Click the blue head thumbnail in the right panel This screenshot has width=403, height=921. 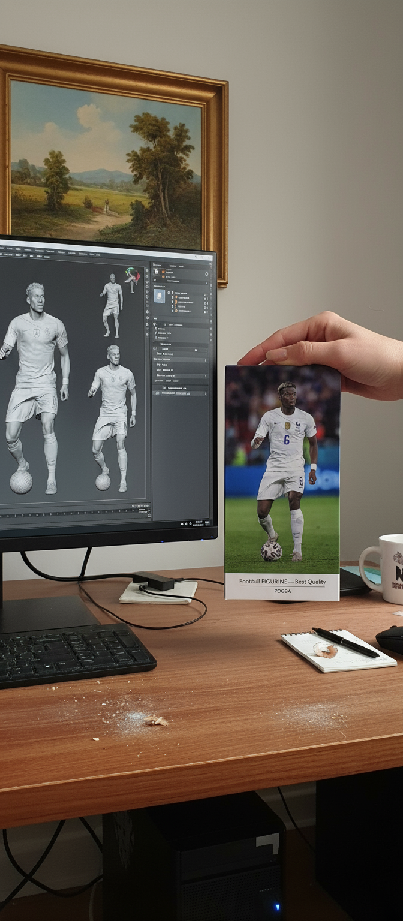[160, 296]
